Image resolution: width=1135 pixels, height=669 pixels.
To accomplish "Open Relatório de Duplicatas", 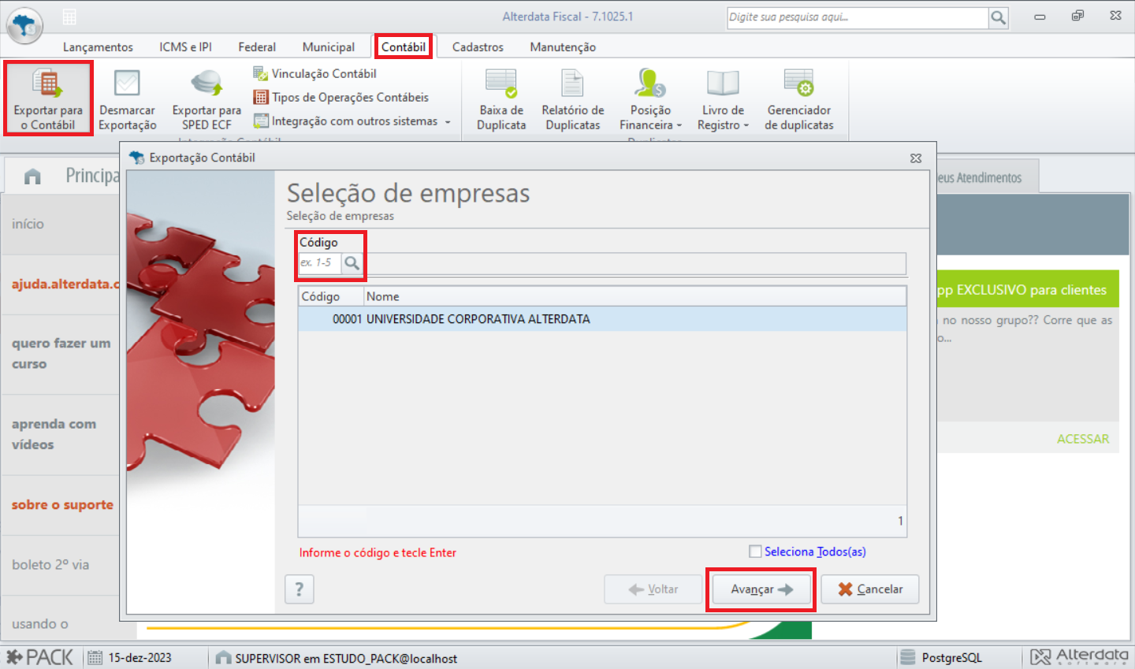I will 573,99.
